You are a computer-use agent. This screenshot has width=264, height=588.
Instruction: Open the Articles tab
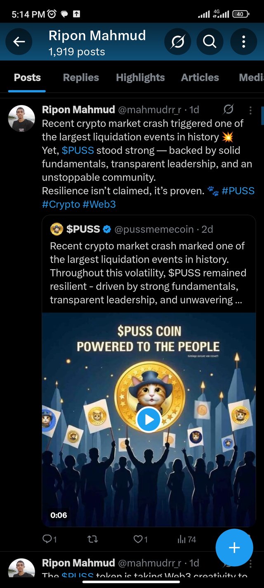[x=200, y=78]
